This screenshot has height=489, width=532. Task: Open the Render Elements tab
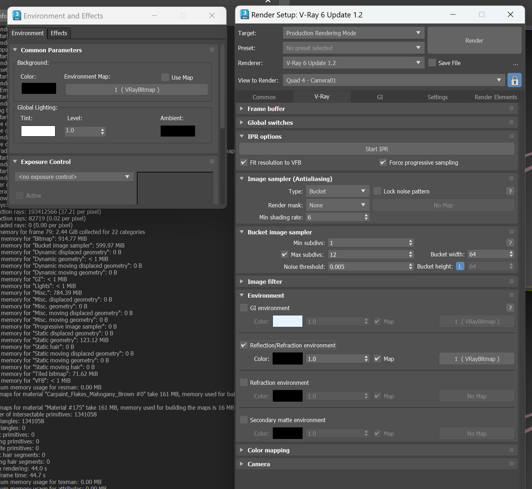(496, 97)
